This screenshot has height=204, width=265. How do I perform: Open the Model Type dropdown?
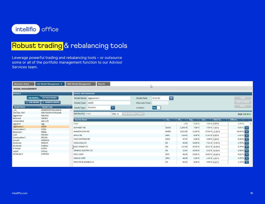113,108
